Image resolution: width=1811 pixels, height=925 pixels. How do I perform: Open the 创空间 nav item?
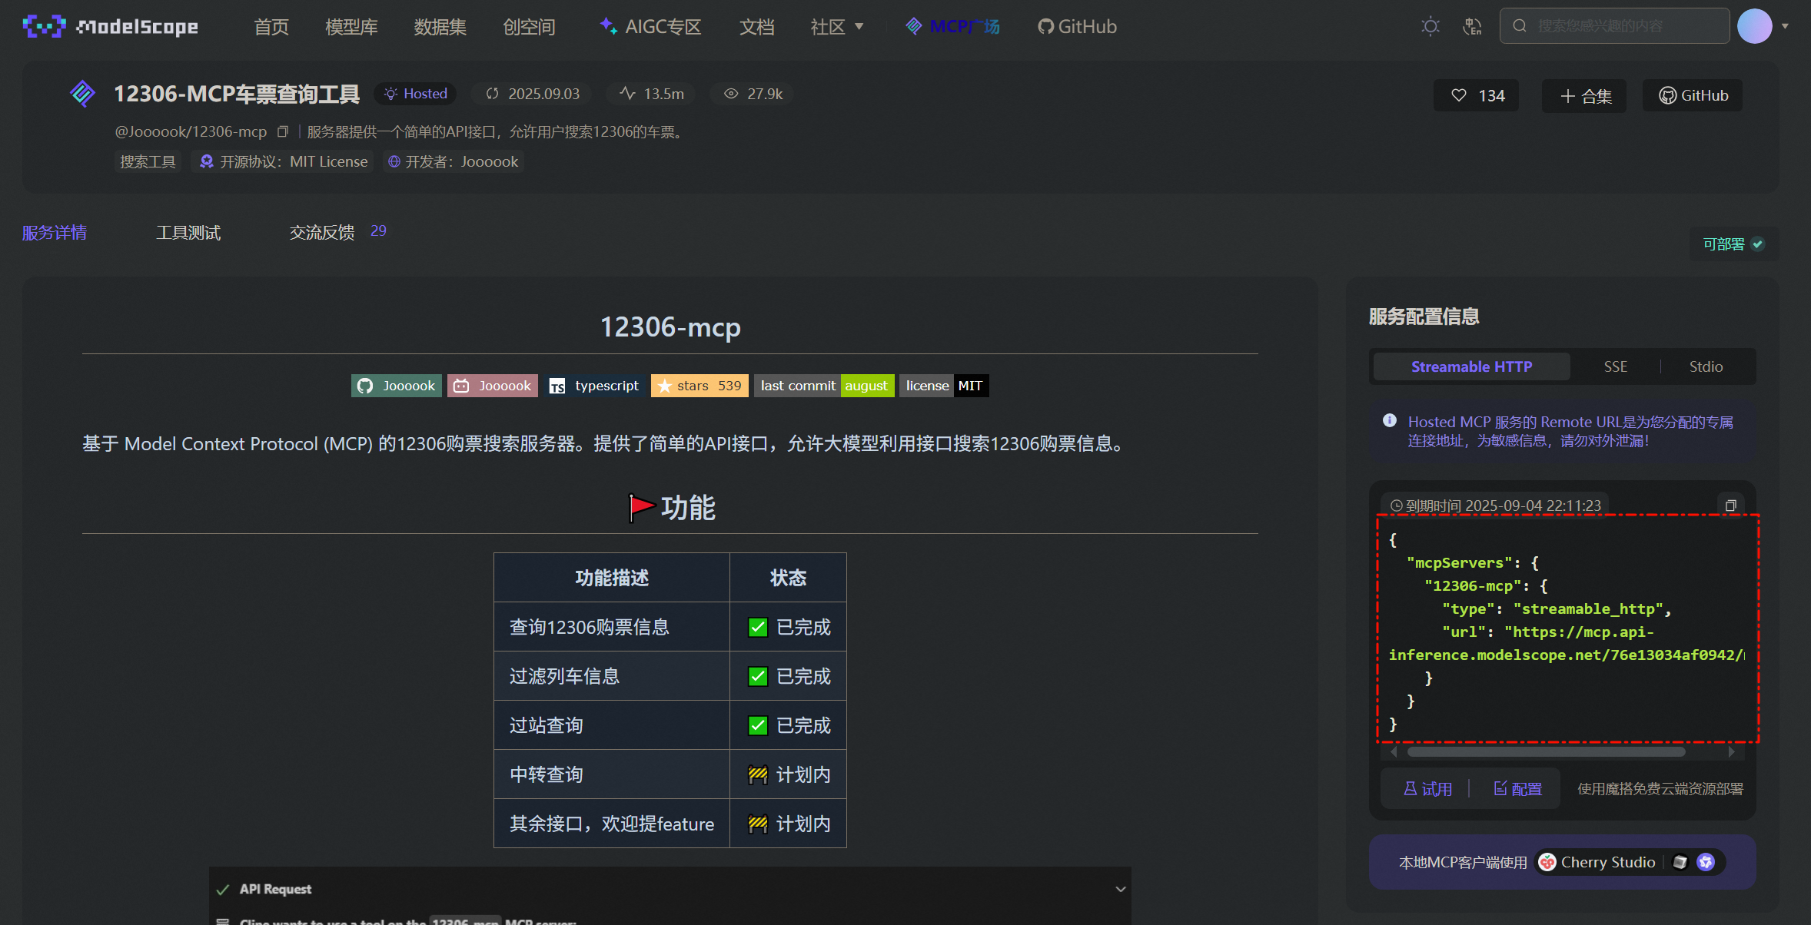tap(529, 27)
